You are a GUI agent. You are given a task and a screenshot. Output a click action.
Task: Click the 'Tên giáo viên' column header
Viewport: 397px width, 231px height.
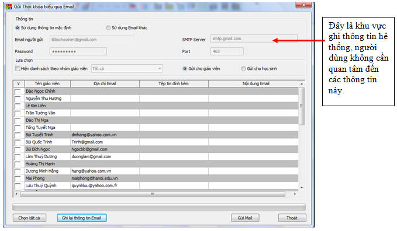click(x=47, y=83)
